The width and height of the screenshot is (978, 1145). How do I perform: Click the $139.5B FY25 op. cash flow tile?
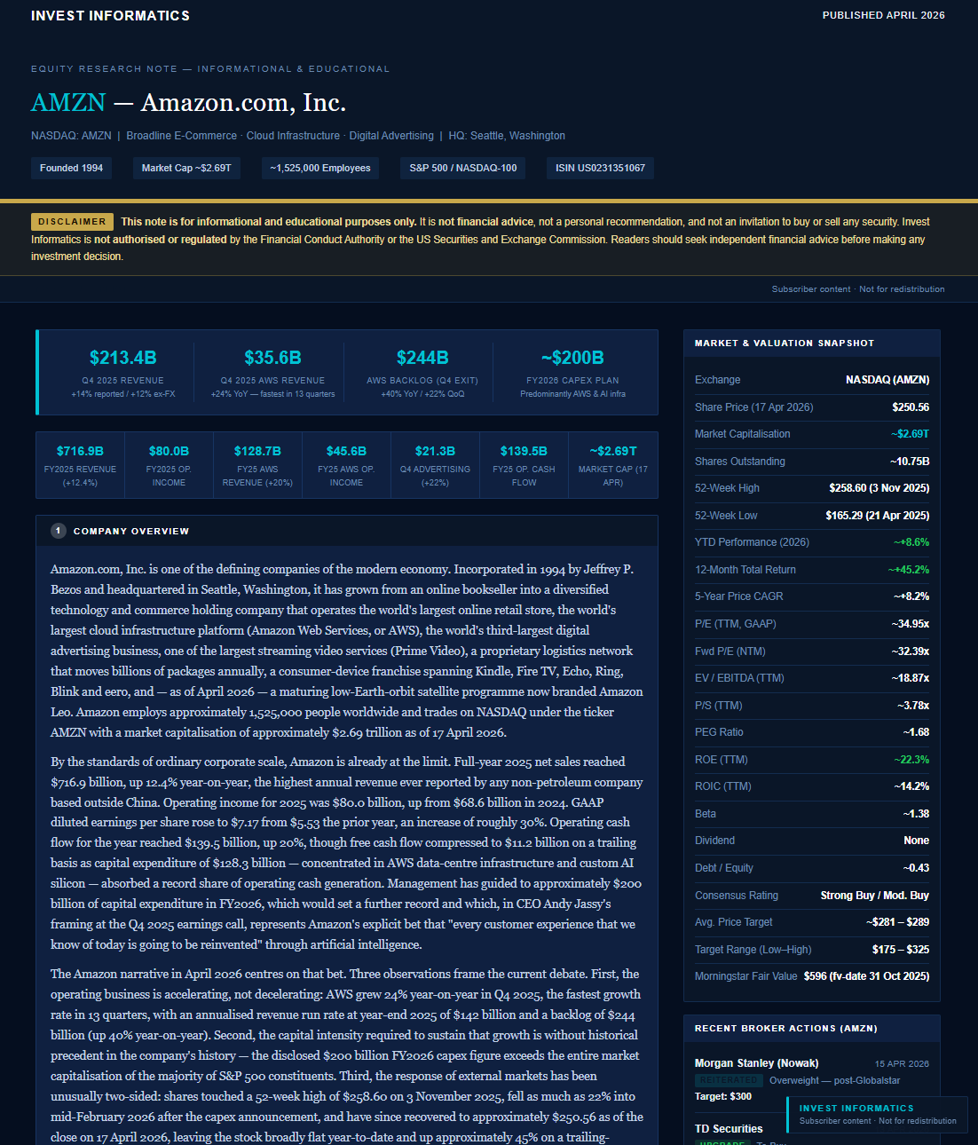[x=524, y=465]
